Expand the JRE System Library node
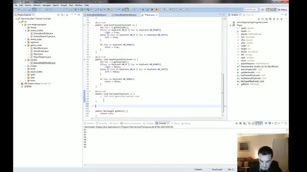Viewport: 307px width, 172px height. click(x=19, y=84)
